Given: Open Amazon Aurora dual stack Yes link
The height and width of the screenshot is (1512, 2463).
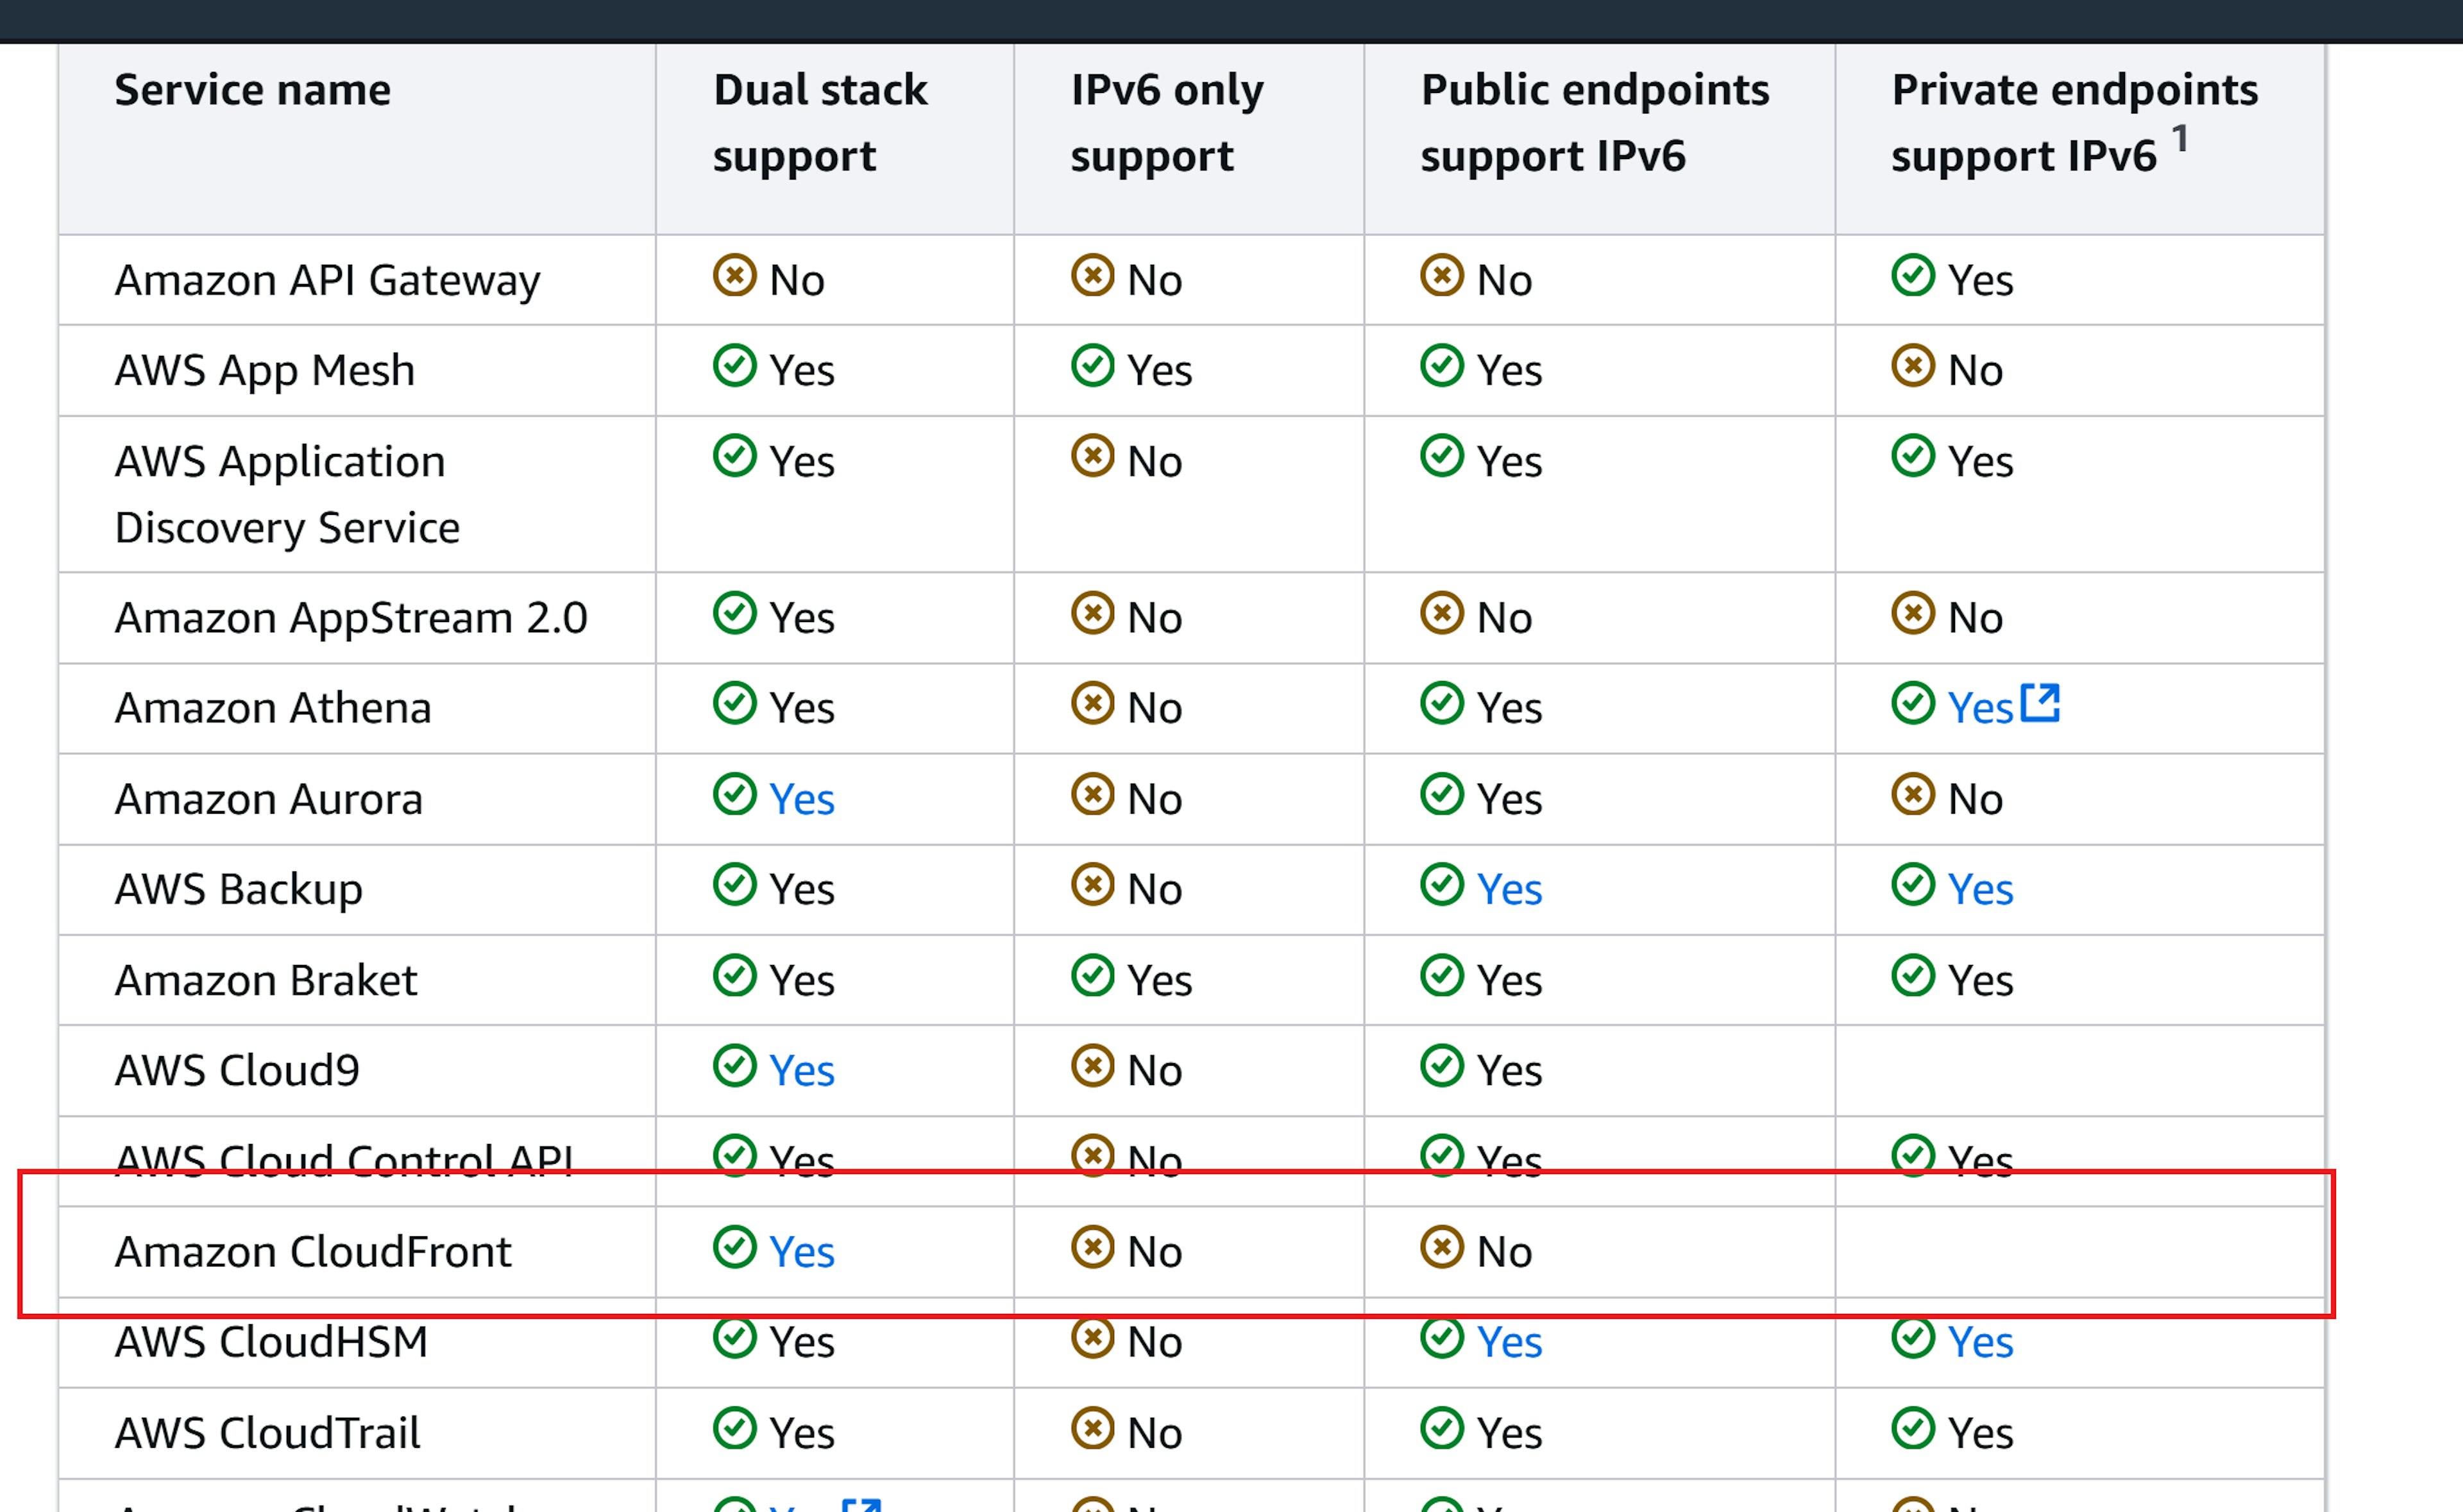Looking at the screenshot, I should click(802, 799).
